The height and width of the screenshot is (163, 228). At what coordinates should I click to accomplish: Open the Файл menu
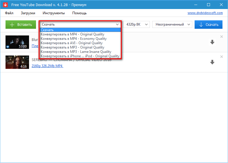pyautogui.click(x=9, y=13)
